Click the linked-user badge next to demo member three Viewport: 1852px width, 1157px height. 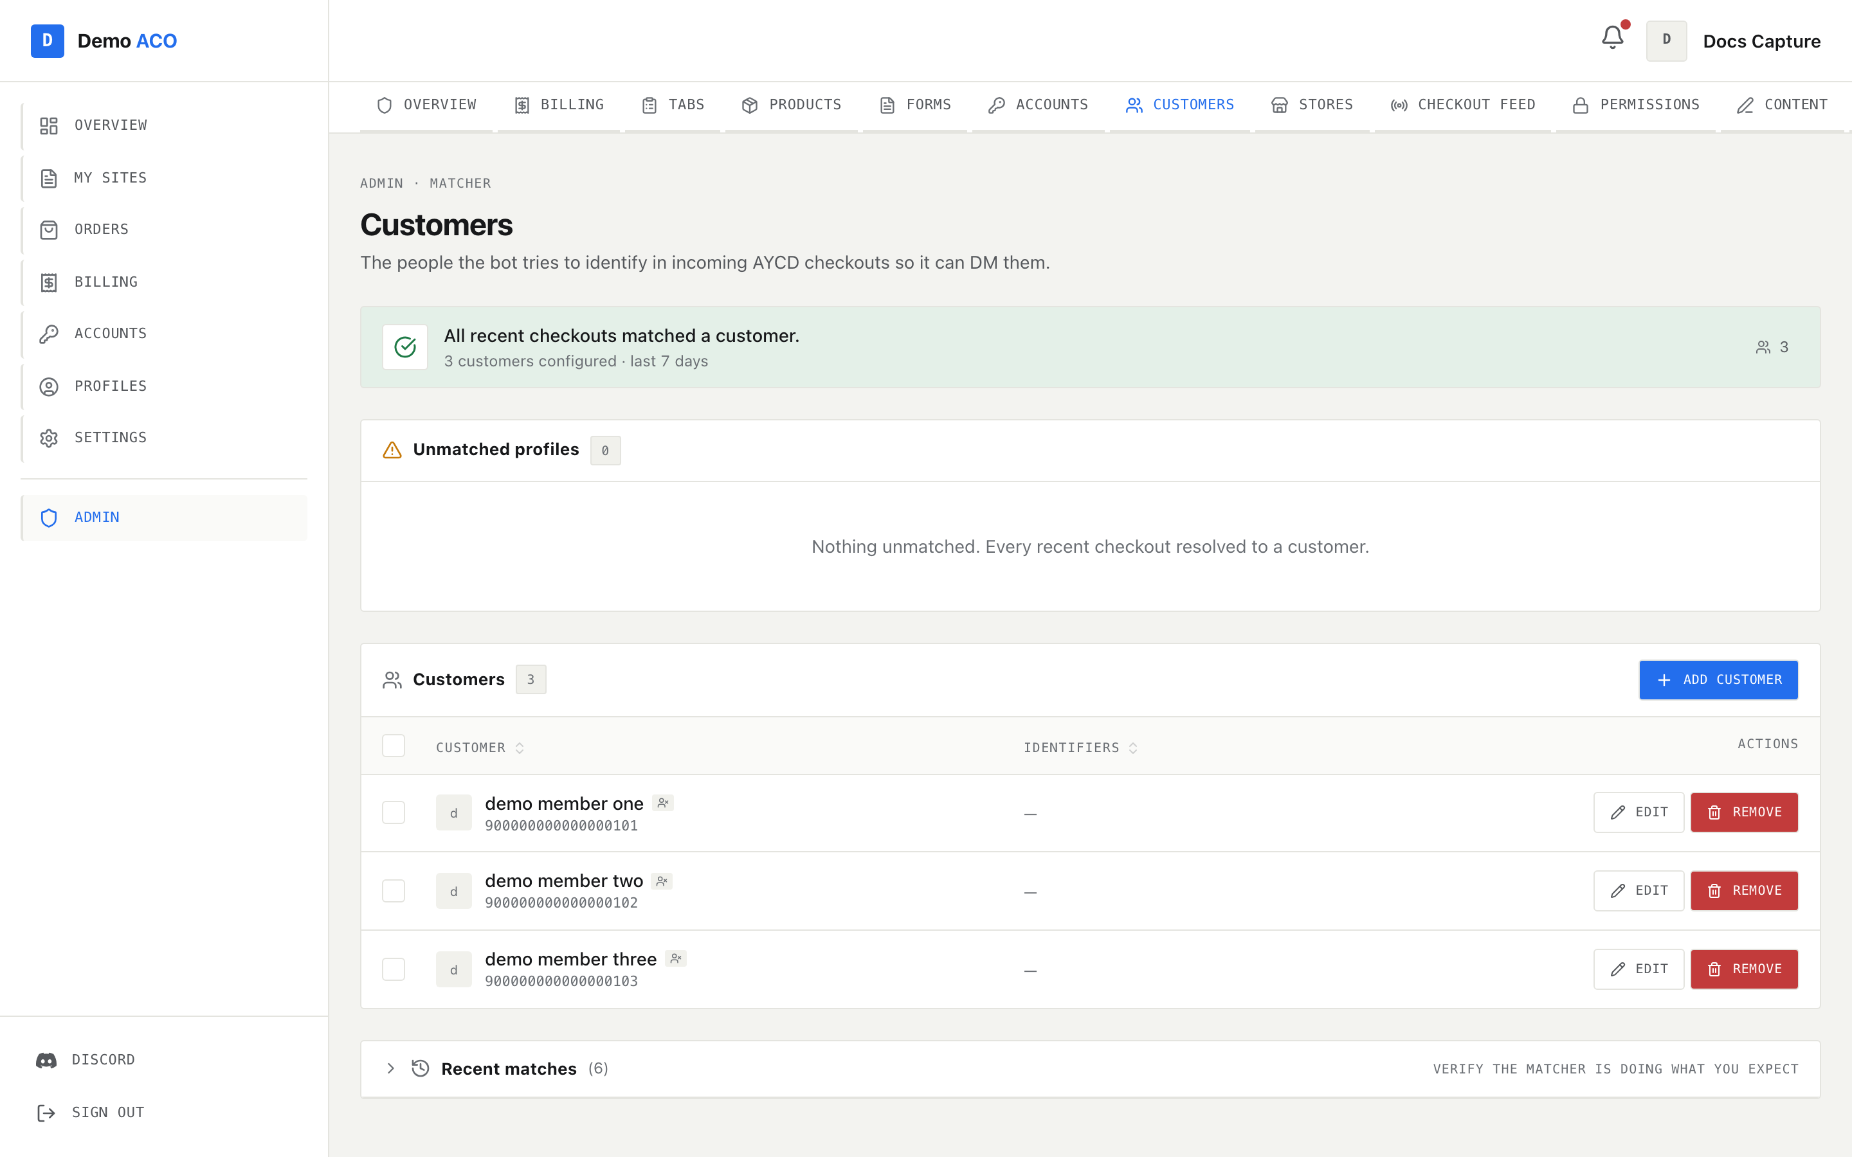pyautogui.click(x=676, y=958)
